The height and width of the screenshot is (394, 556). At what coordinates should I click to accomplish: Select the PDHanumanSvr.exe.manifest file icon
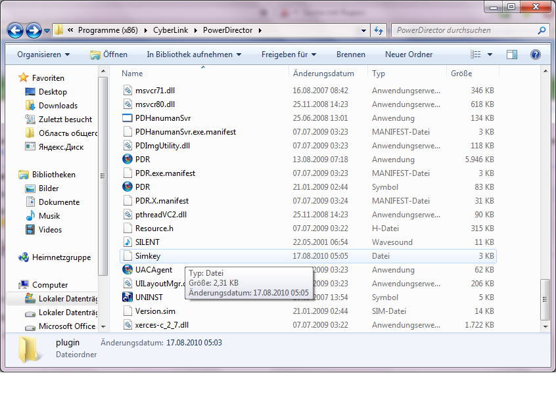tap(127, 132)
